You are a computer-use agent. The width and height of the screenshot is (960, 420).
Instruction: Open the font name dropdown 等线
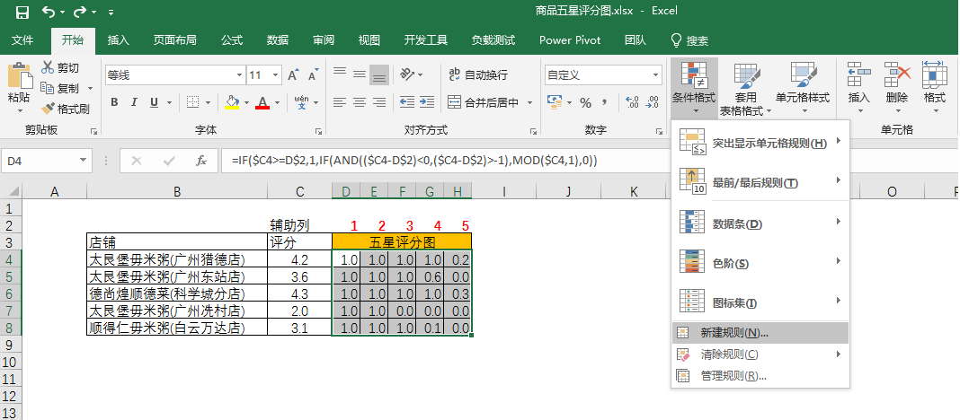(239, 75)
